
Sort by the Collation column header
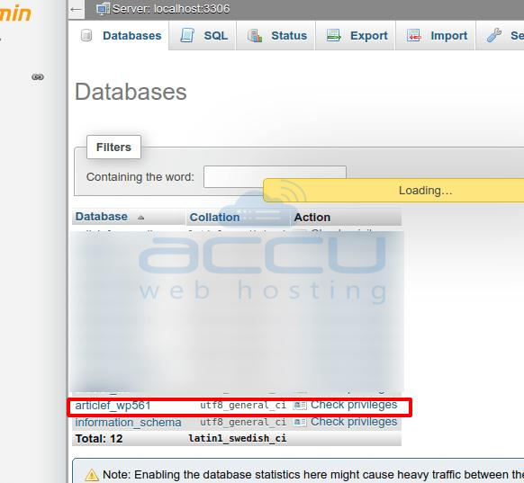pyautogui.click(x=214, y=218)
